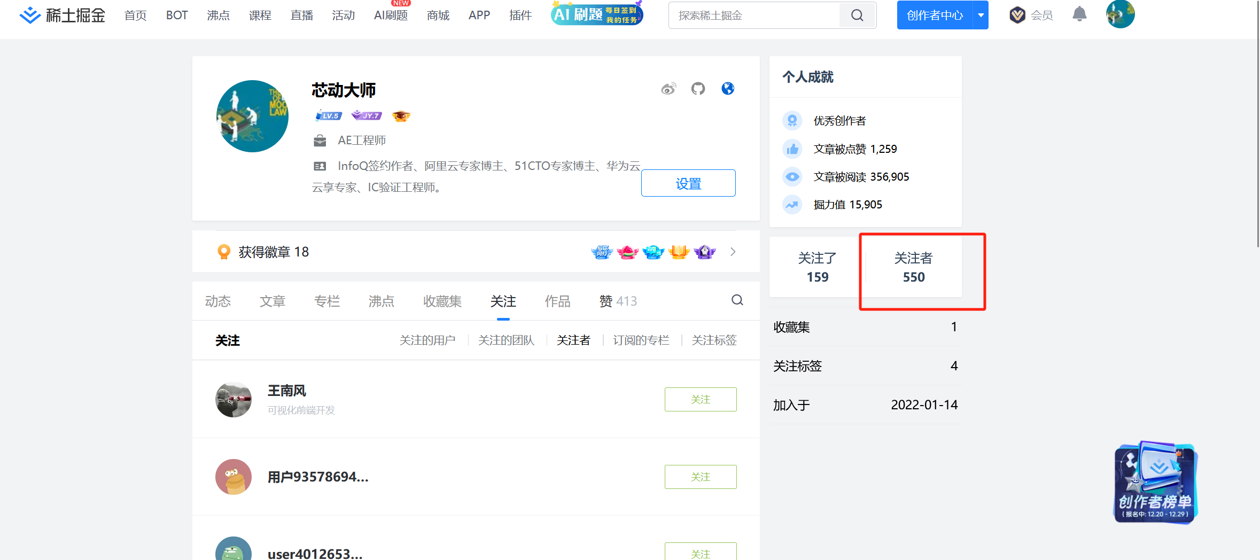
Task: Click the 稀土掘金 logo
Action: [63, 15]
